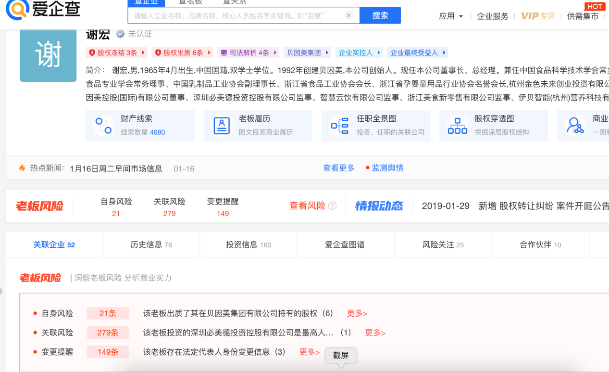
Task: Click the 279条 related-risk badge
Action: [108, 333]
